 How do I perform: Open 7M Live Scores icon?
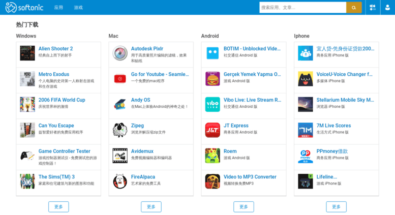click(306, 130)
